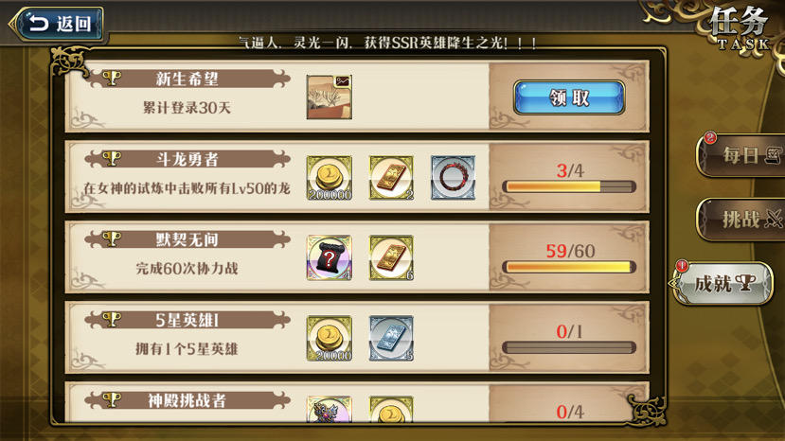Screen dimensions: 785x441
Task: Tap the 59/60 progress bar for 默契无间
Action: coord(569,267)
